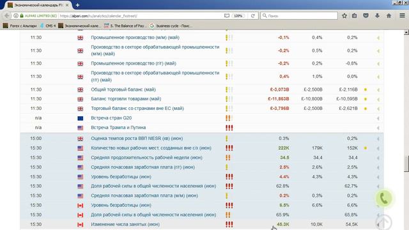Click the 15:00 time cell

(x=36, y=138)
